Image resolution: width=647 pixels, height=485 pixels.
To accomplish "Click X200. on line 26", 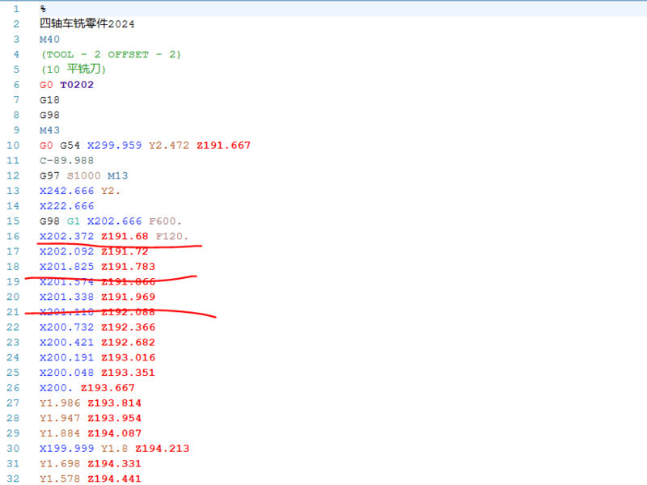I will click(x=56, y=388).
